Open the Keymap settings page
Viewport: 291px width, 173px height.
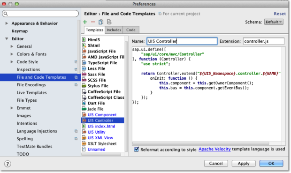click(x=20, y=31)
